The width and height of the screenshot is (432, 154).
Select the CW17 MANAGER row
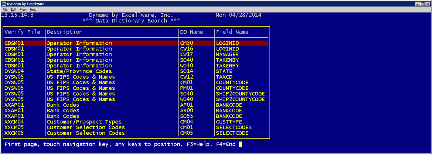[136, 54]
